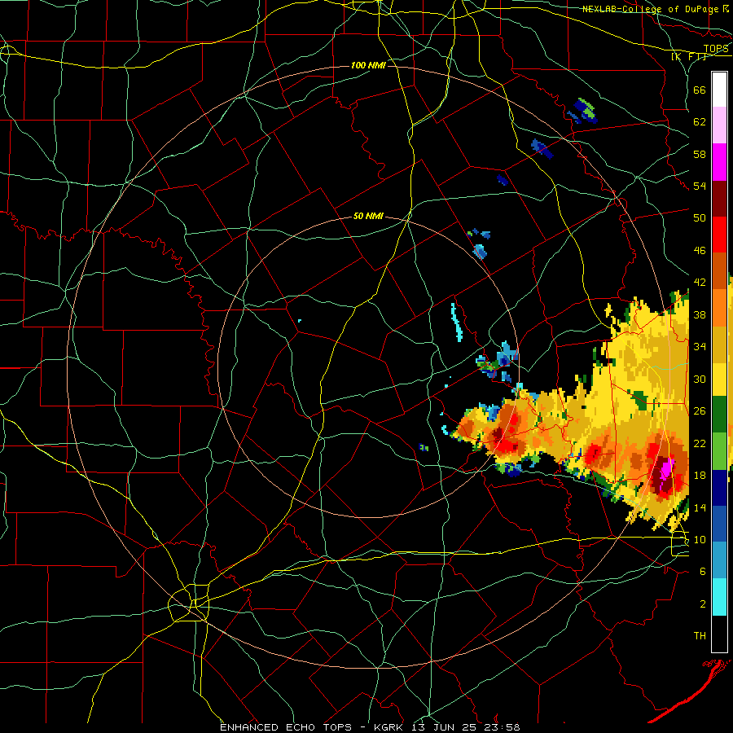Click the 'TOPS' legend title
This screenshot has height=733, width=733.
(x=716, y=48)
